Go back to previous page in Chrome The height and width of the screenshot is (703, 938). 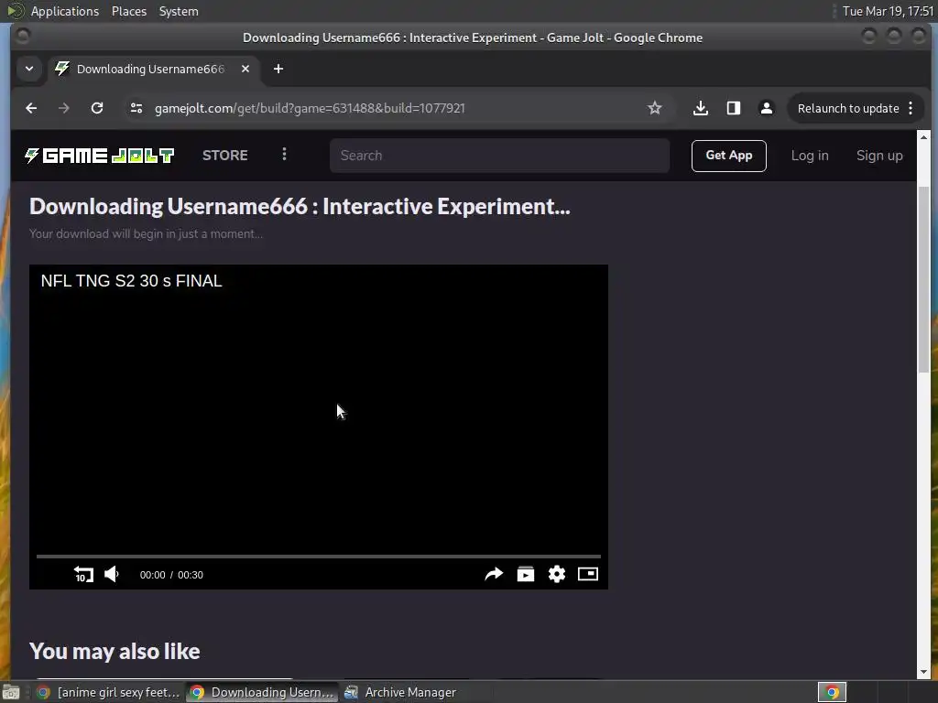click(31, 108)
